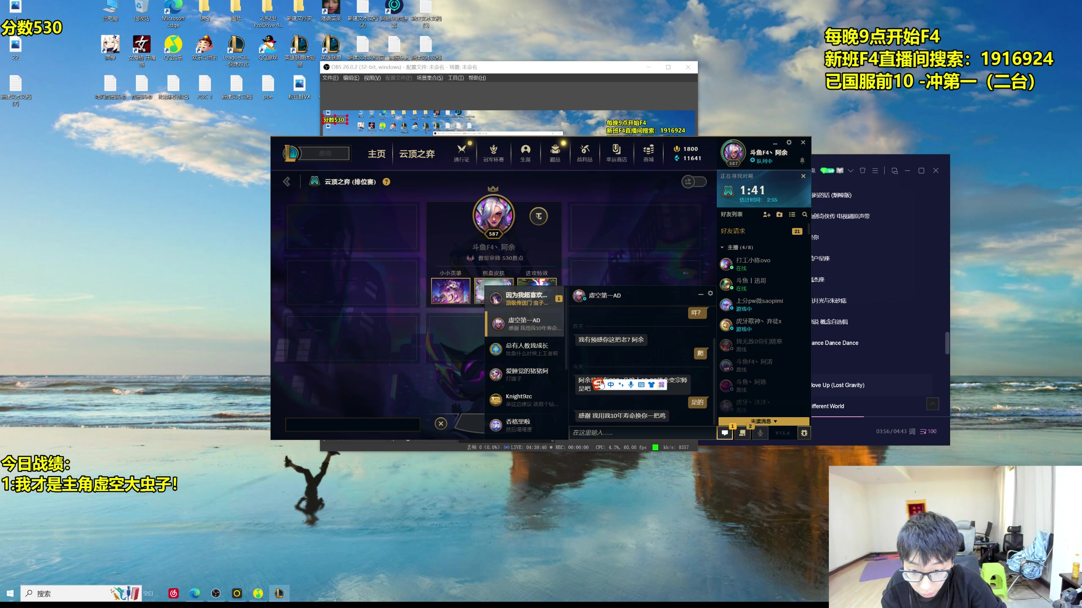The height and width of the screenshot is (608, 1082).
Task: Toggle the chat bubble panel button
Action: (x=724, y=433)
